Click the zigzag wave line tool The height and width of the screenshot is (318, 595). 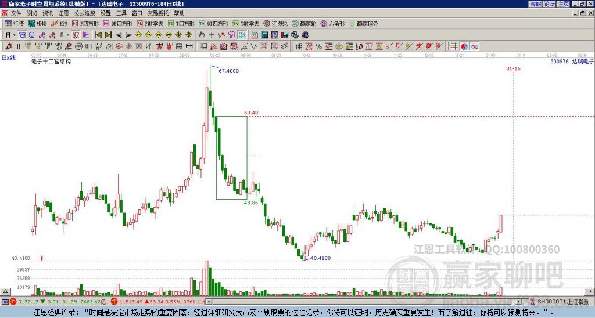coord(253,46)
